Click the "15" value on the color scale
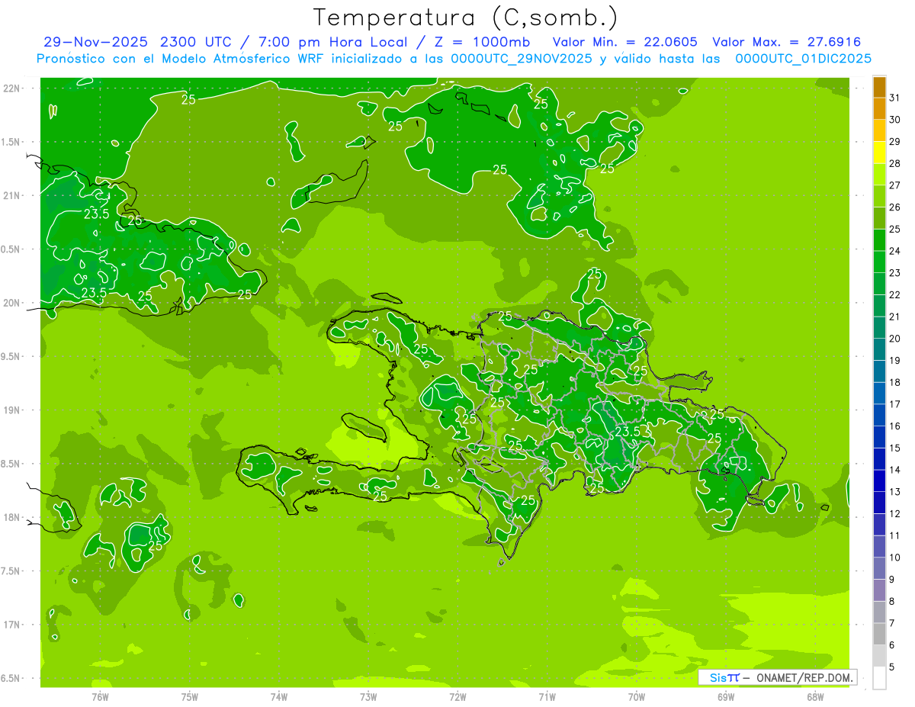 coord(894,448)
